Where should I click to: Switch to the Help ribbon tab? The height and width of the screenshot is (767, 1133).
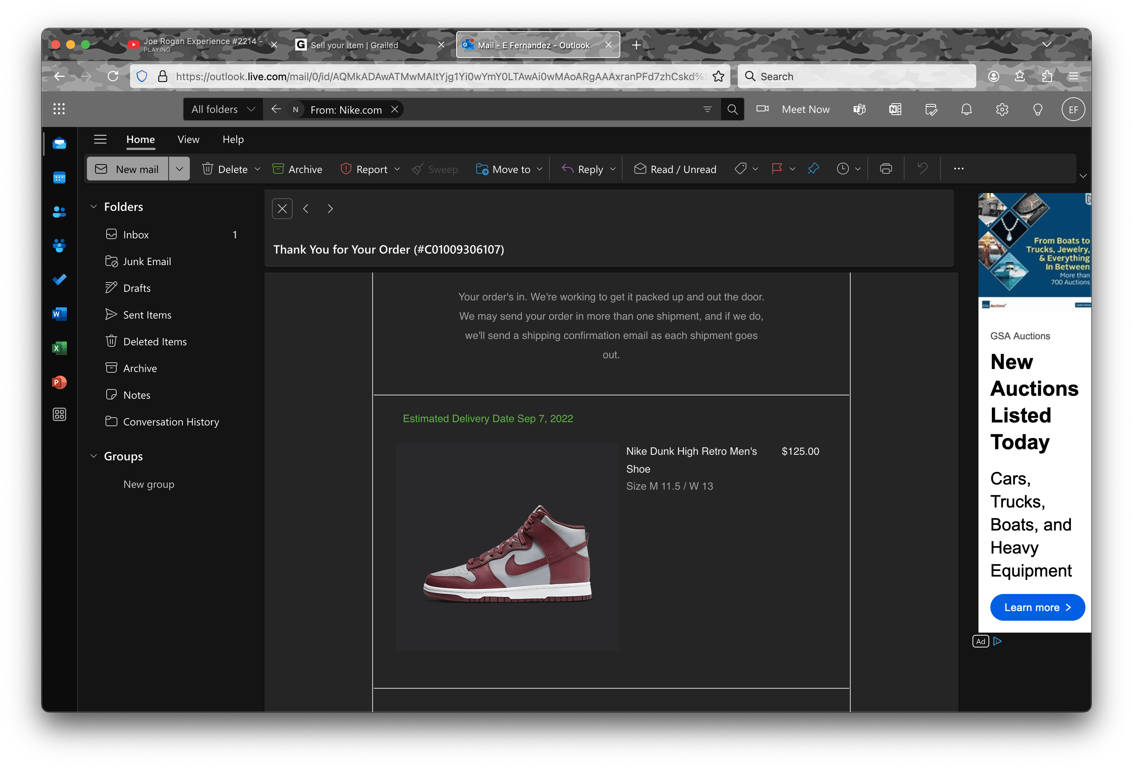coord(233,140)
